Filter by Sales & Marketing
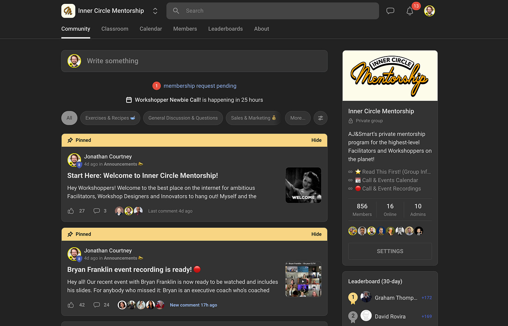 (253, 118)
